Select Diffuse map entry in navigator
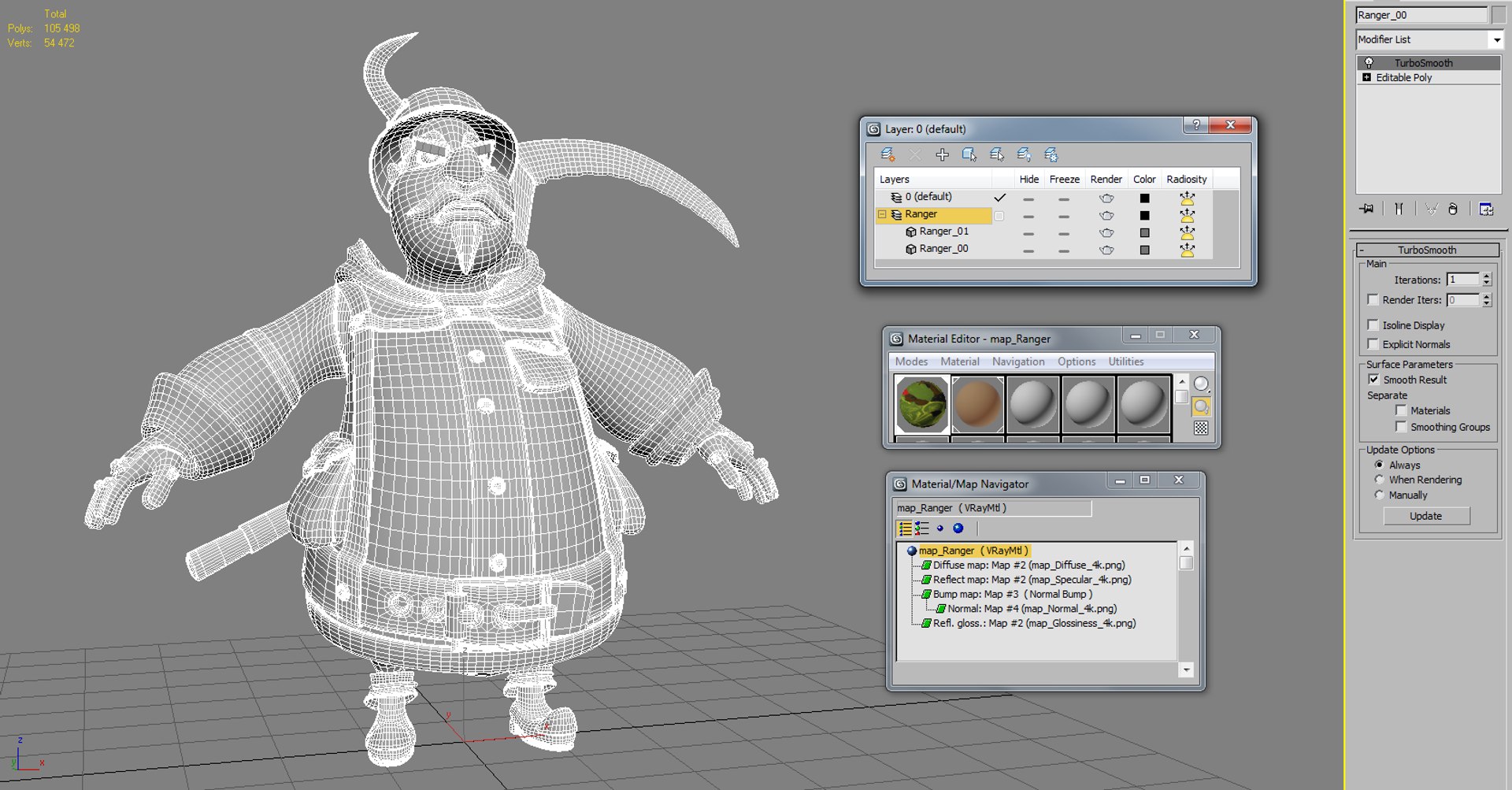This screenshot has height=790, width=1512. [1024, 565]
